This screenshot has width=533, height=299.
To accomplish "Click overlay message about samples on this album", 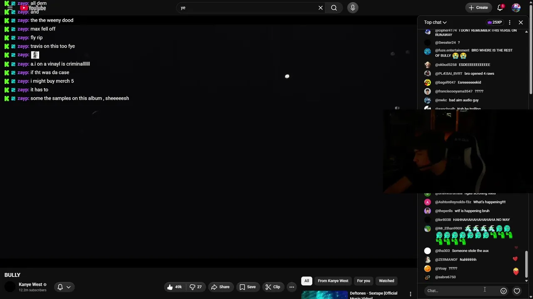I will coord(80,98).
